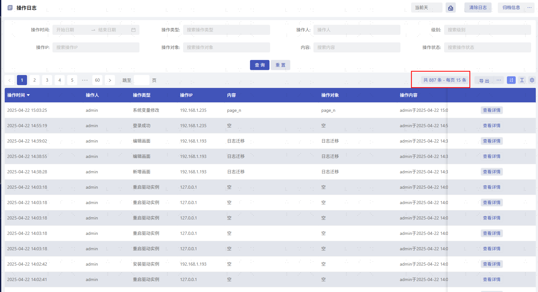
Task: Open the 级别 search dropdown
Action: (x=487, y=30)
